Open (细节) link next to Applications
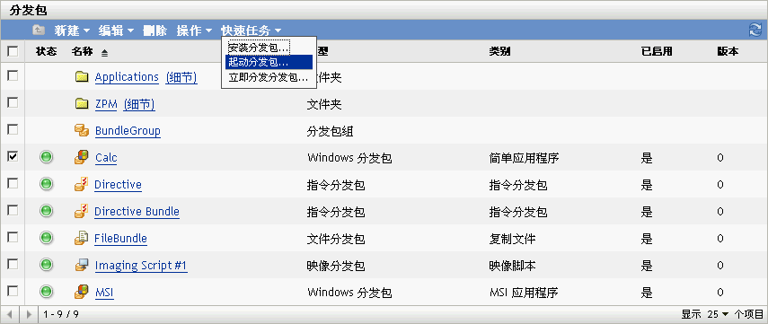The image size is (768, 324). coord(181,77)
